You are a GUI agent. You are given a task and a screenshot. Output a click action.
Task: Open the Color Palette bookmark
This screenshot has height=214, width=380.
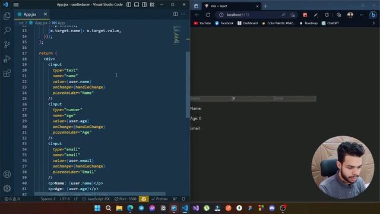278,23
